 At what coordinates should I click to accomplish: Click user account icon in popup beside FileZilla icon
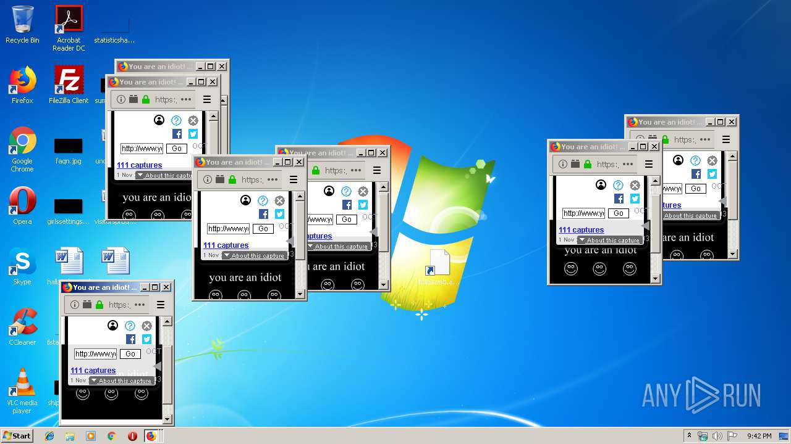point(159,120)
